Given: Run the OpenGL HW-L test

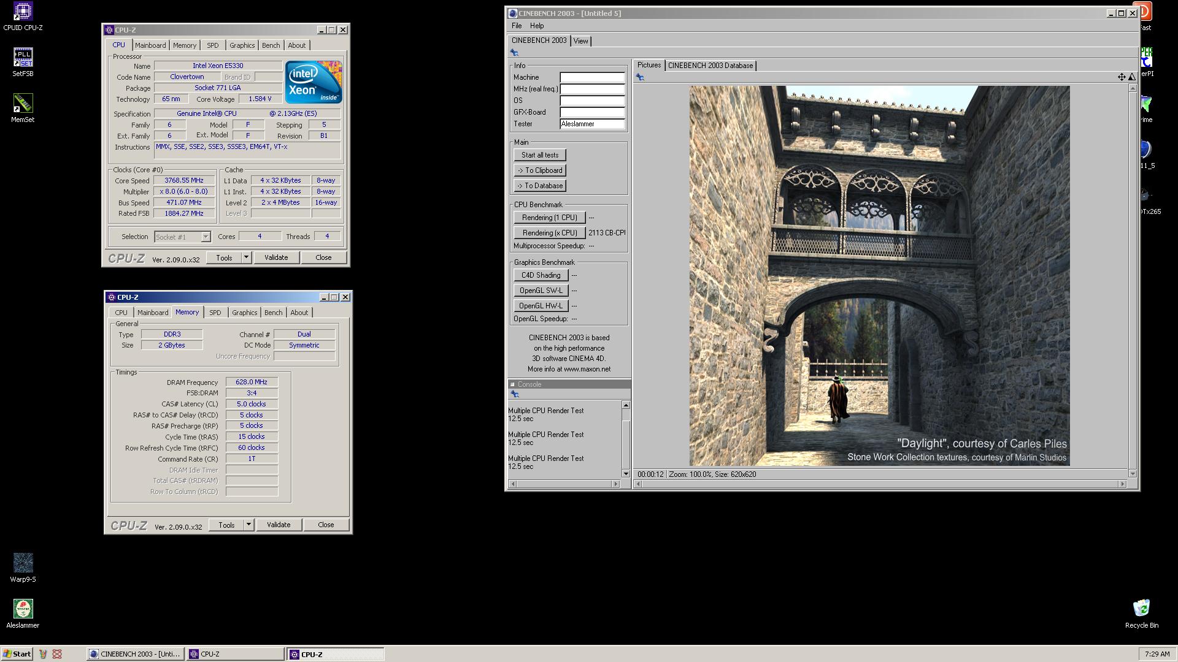Looking at the screenshot, I should [541, 306].
